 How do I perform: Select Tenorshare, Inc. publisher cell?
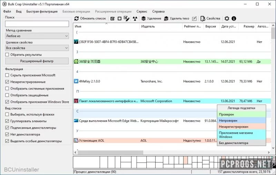tap(151, 81)
